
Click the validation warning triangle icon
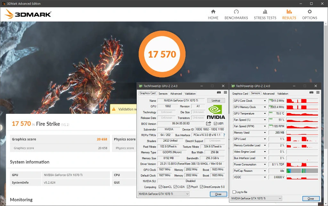[x=114, y=109]
